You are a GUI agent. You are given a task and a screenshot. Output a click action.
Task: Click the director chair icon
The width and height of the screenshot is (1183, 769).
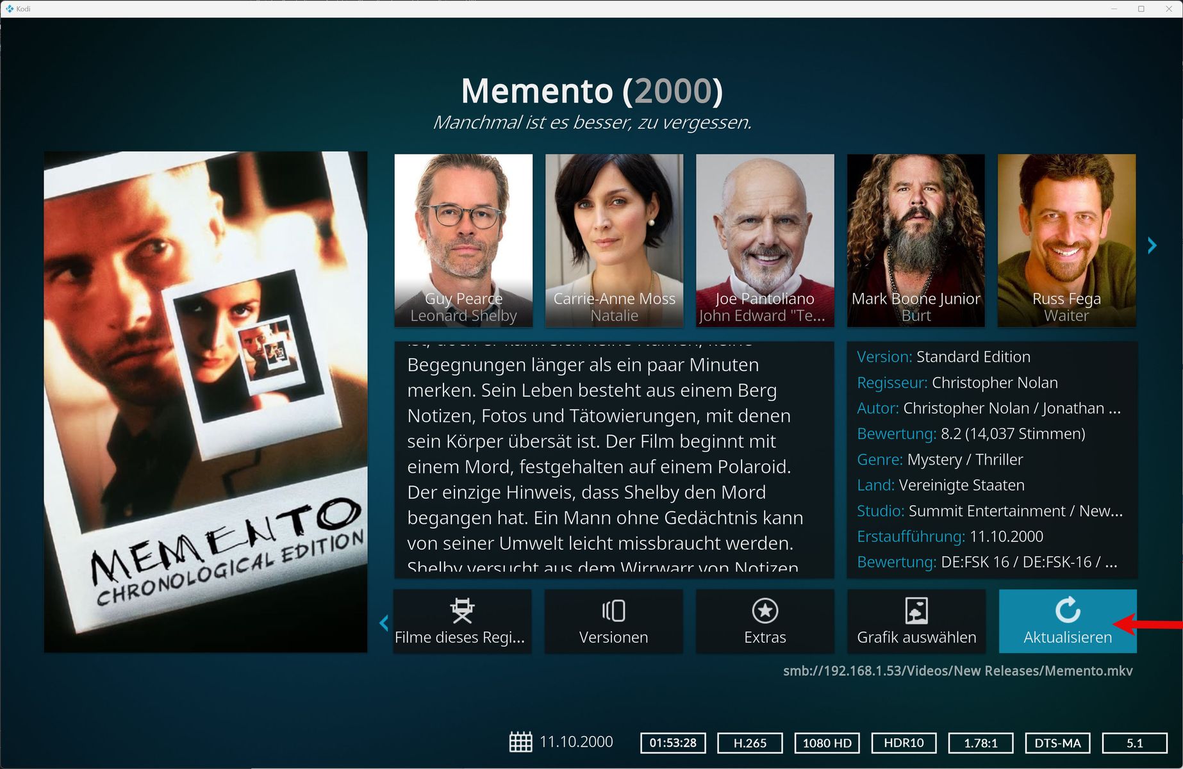[462, 611]
